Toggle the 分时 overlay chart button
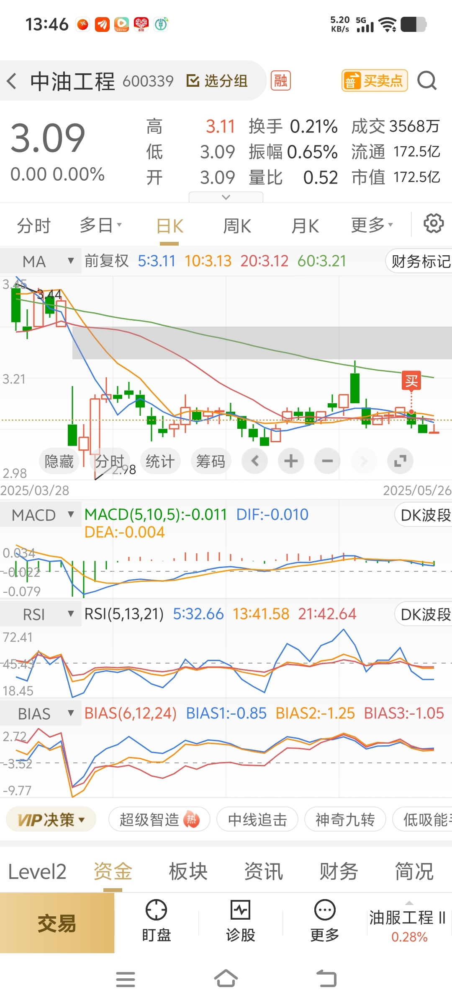 (110, 461)
